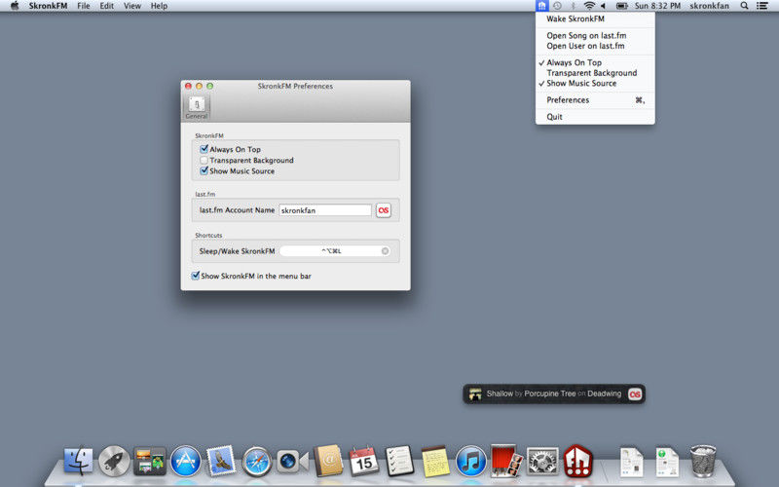Click the artist Porcupine Tree in the widget
The height and width of the screenshot is (487, 779).
(549, 393)
